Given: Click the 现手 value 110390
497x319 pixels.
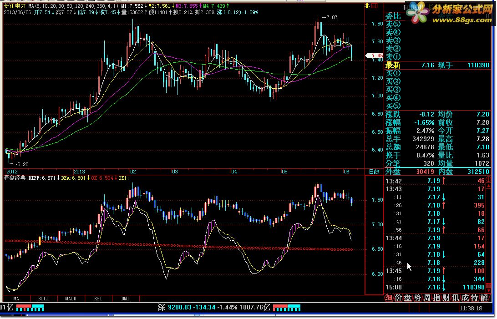Looking at the screenshot, I should coord(478,65).
